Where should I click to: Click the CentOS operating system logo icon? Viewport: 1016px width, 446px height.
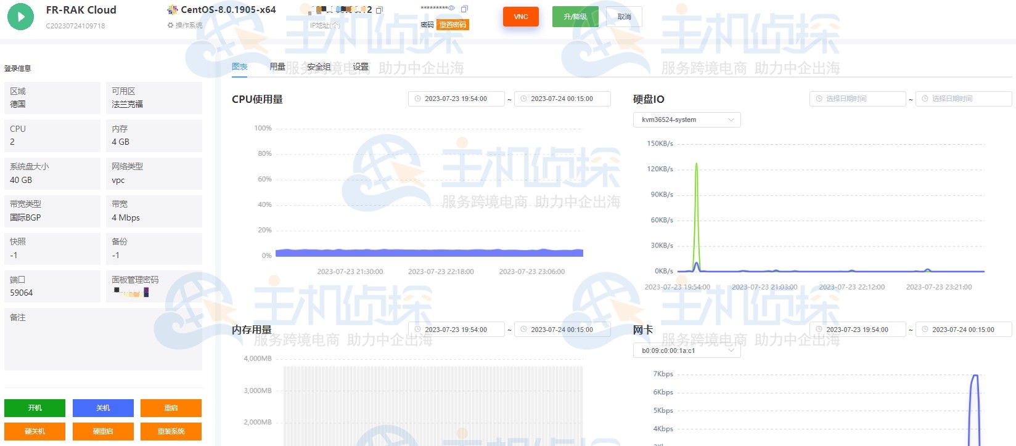(173, 10)
